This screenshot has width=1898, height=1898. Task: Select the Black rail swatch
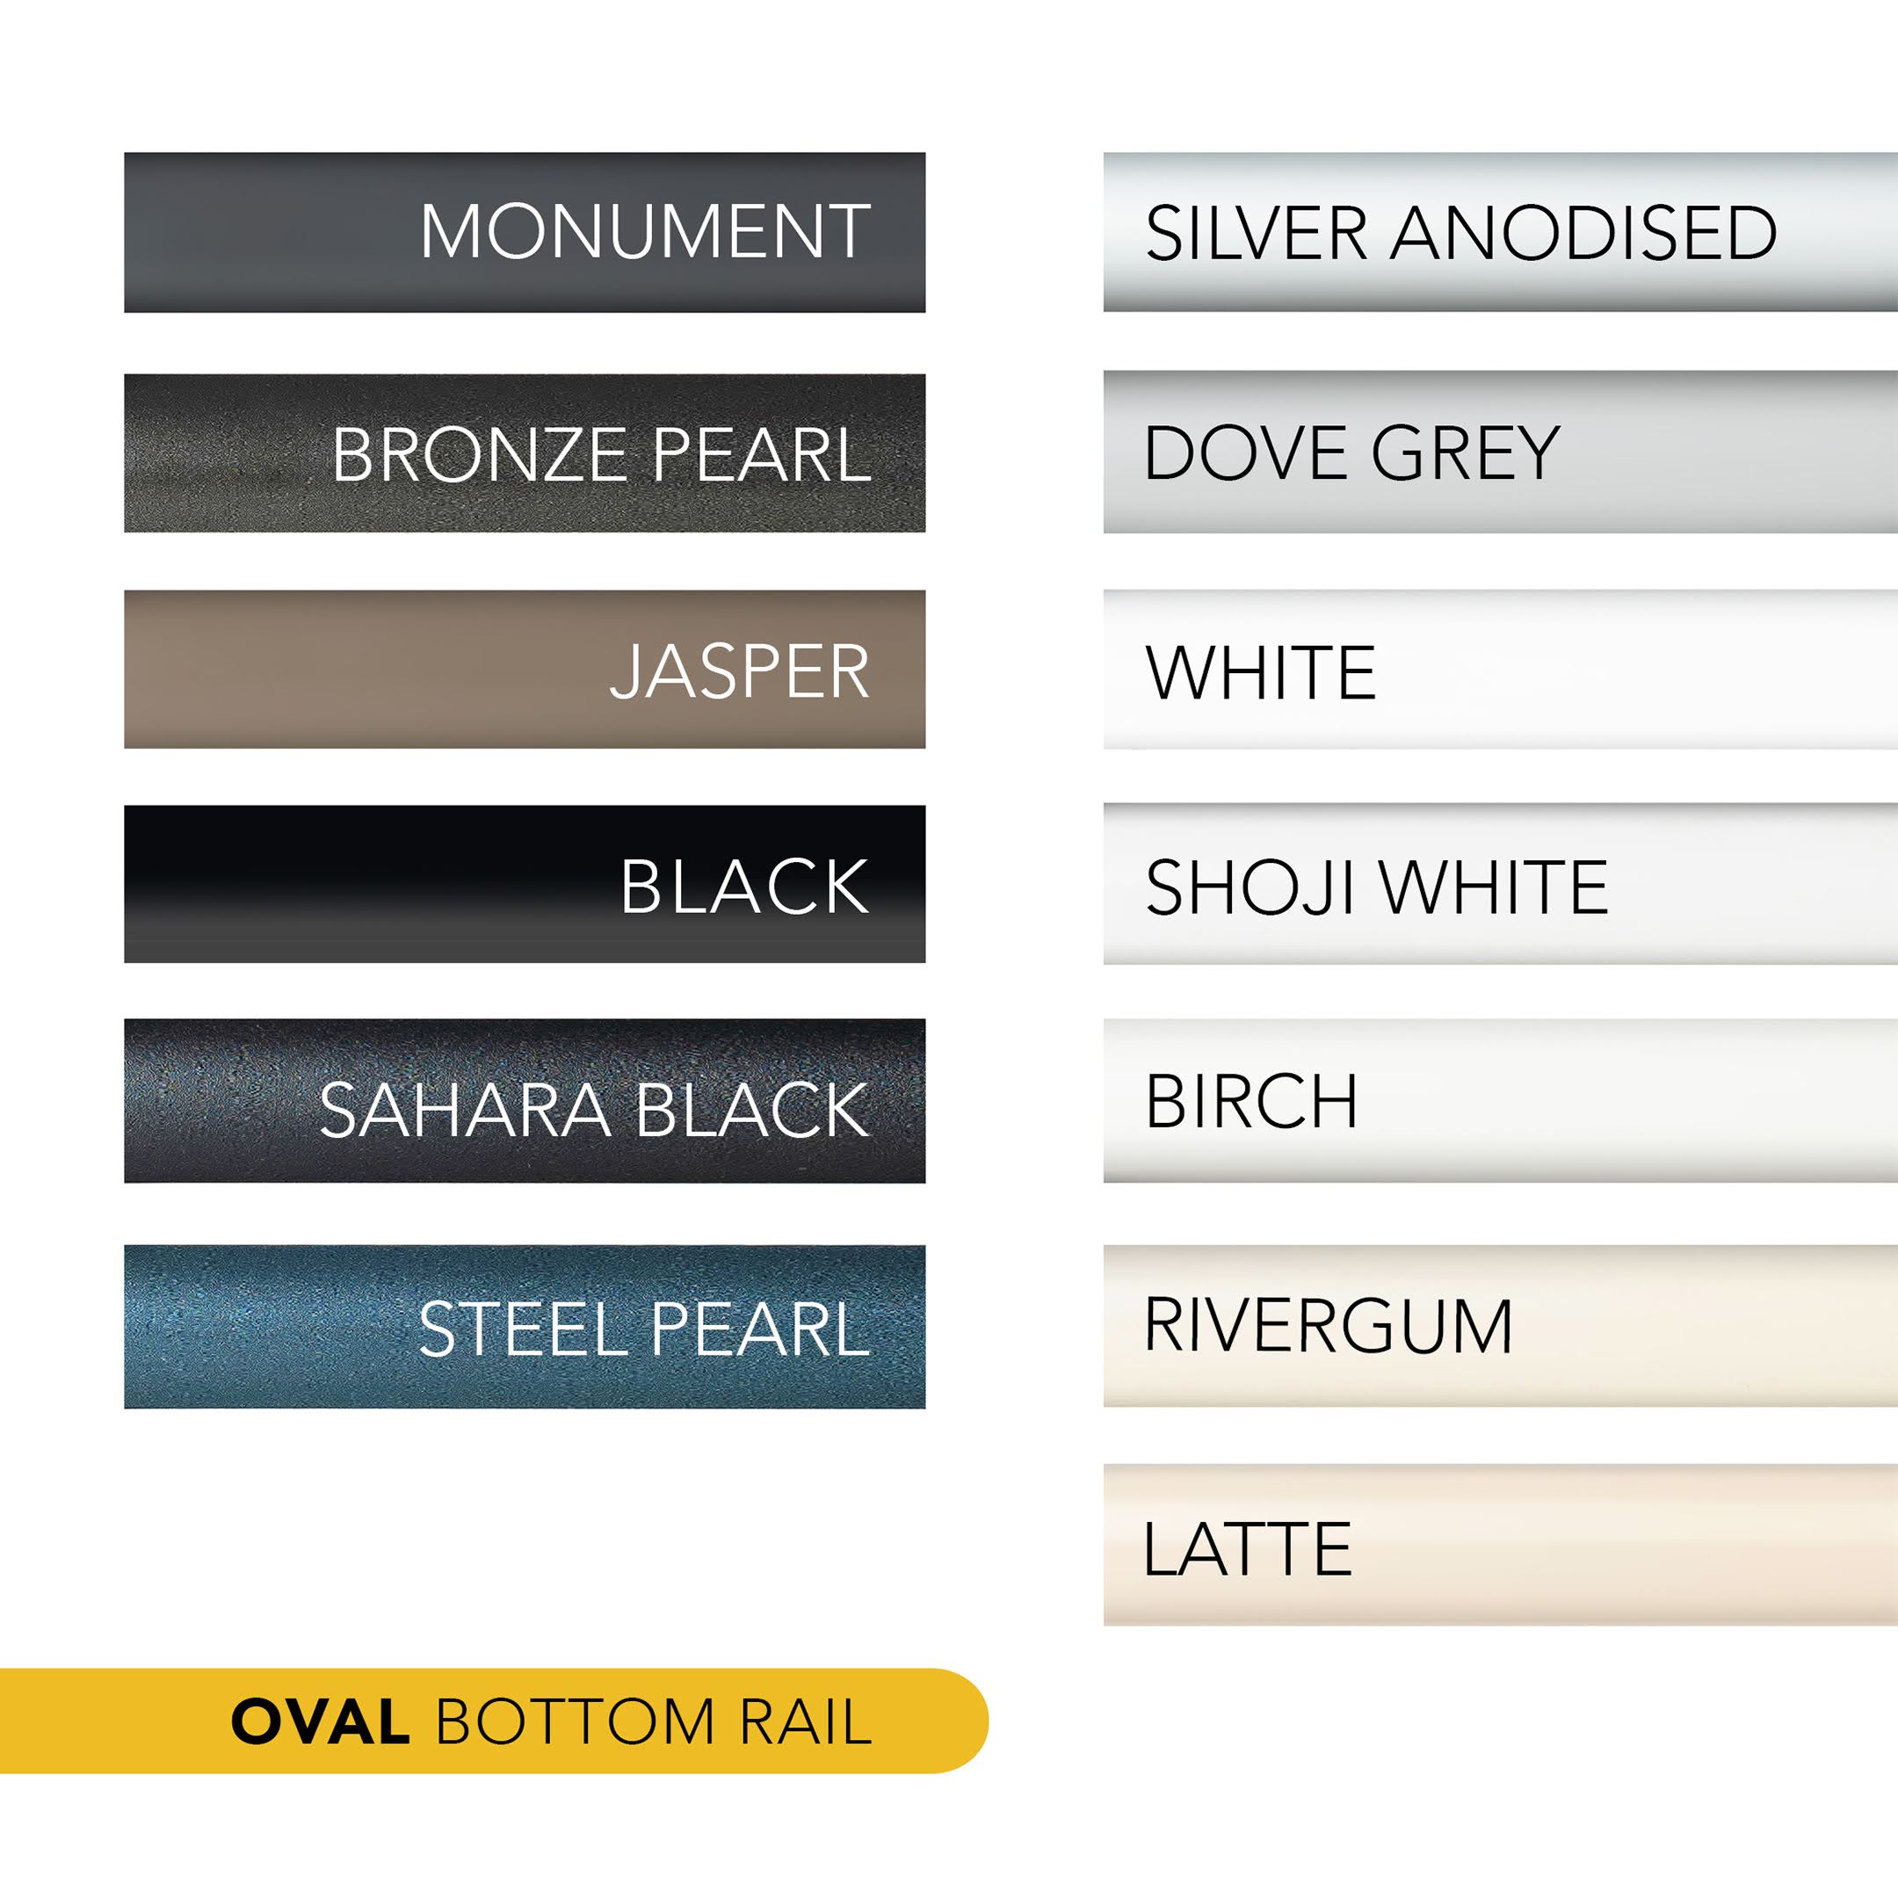524,884
